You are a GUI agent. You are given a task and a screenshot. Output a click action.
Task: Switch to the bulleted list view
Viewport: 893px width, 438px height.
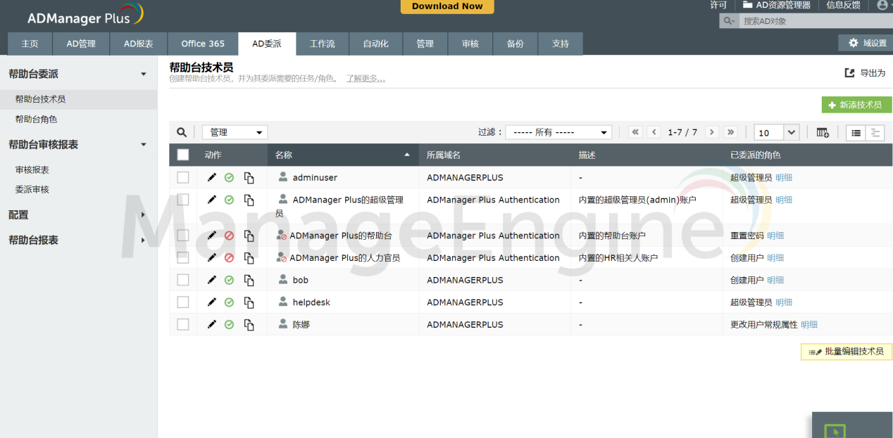tap(856, 132)
